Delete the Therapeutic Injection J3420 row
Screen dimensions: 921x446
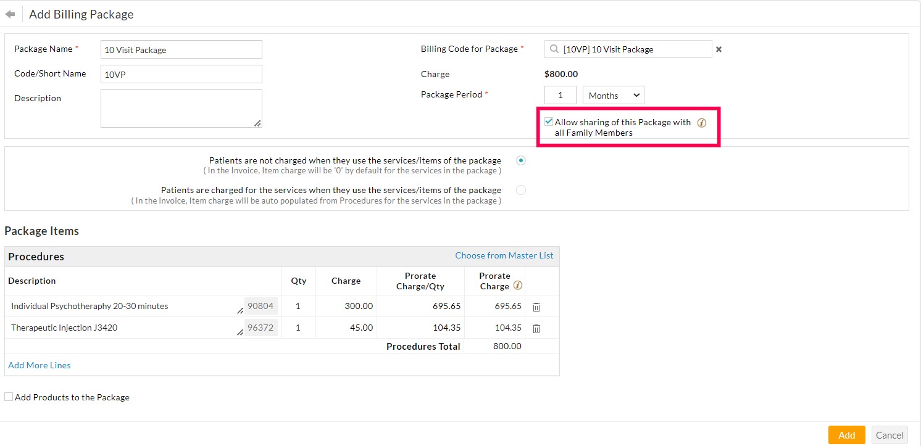coord(536,328)
